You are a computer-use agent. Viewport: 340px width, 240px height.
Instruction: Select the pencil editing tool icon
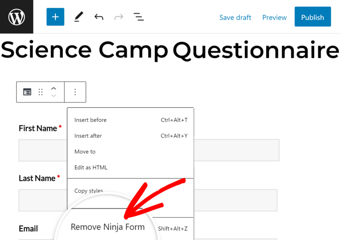[78, 17]
